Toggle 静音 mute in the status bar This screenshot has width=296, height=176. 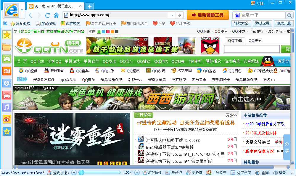(279, 173)
